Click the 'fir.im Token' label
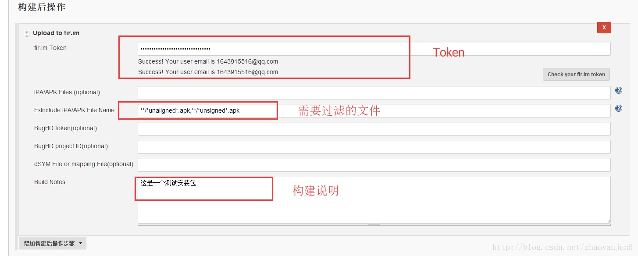The image size is (638, 256). 50,48
